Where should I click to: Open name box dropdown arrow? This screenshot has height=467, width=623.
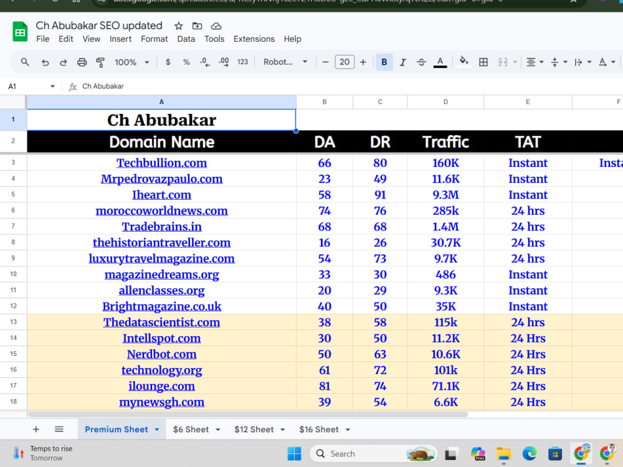click(52, 86)
